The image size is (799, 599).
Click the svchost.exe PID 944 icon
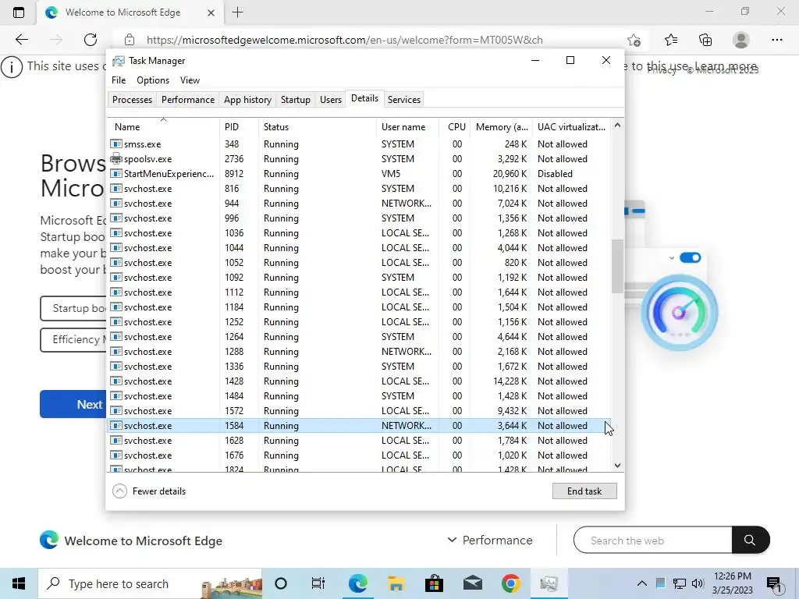pos(116,204)
